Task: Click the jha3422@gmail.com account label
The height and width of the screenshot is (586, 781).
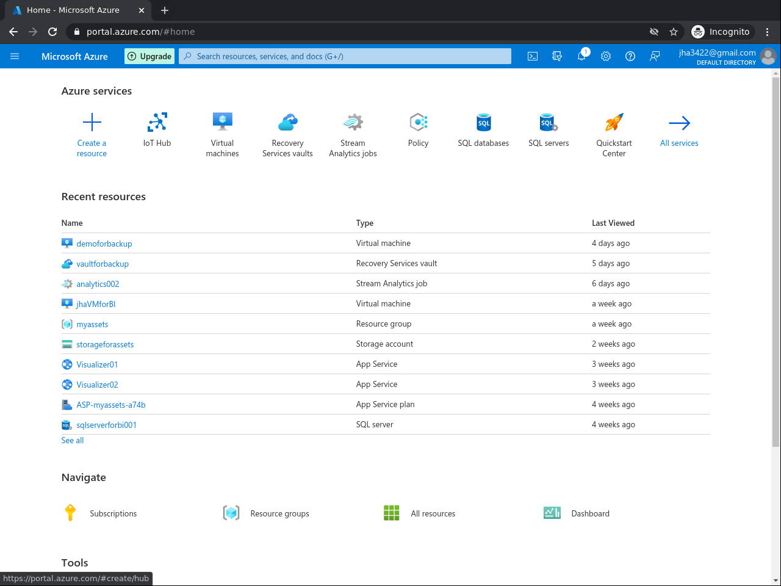Action: pos(718,52)
